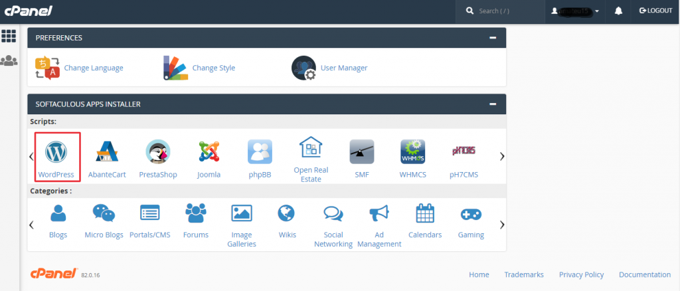
Task: Launch the PrestaShop installer
Action: coord(158,152)
